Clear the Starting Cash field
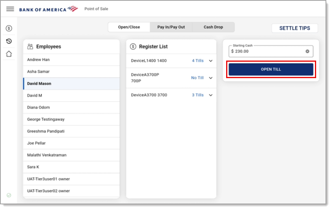Screen dimensions: 331x209 (308, 51)
